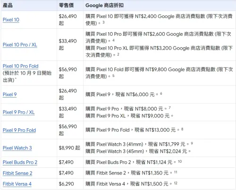Click the Pixel 9 現省 NT$6,000 text
236x190 pixels.
point(124,94)
